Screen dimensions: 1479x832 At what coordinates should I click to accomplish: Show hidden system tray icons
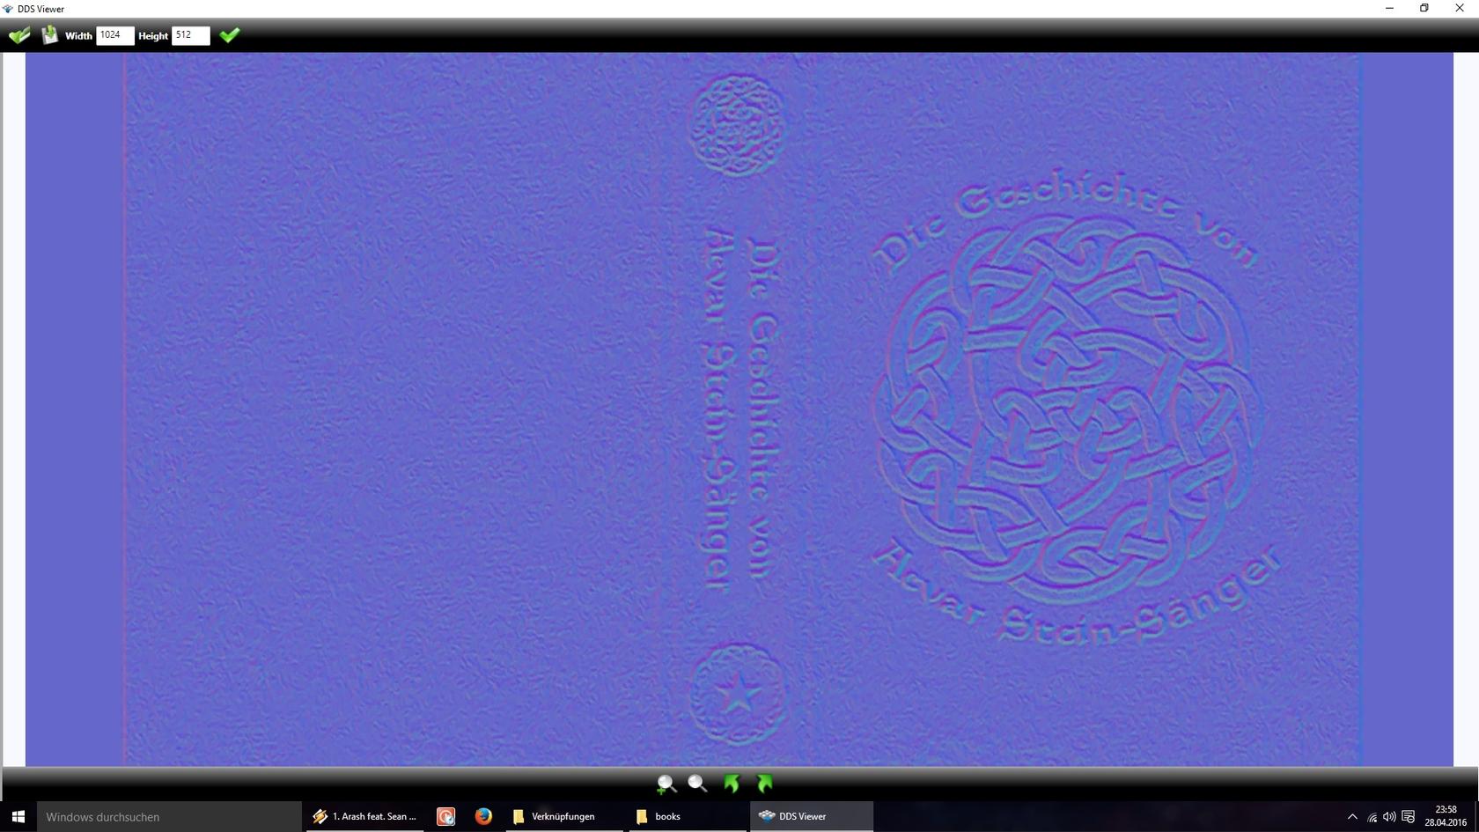pos(1352,817)
